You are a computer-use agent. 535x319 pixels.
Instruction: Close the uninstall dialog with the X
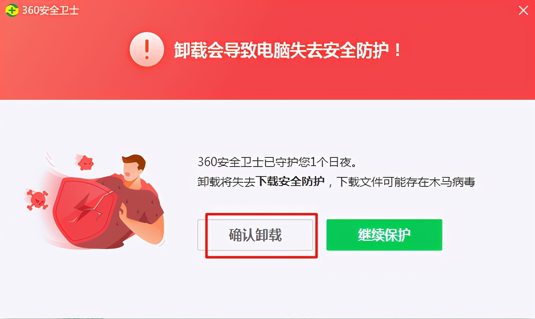523,10
